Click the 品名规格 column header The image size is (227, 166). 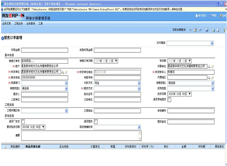[x=64, y=147]
